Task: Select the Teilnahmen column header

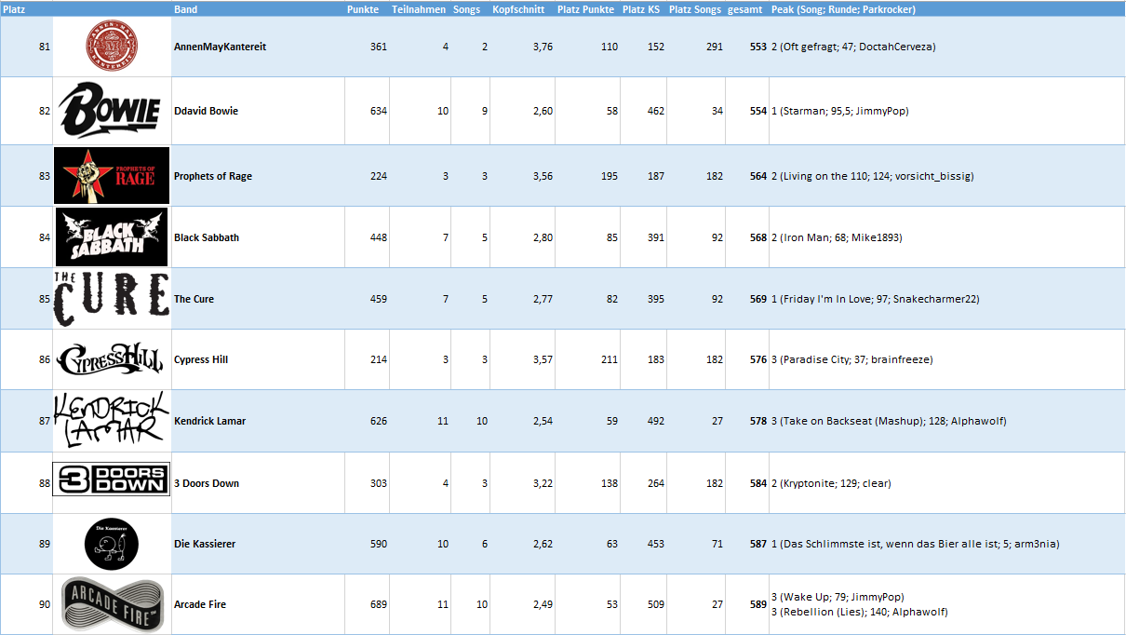Action: (419, 9)
